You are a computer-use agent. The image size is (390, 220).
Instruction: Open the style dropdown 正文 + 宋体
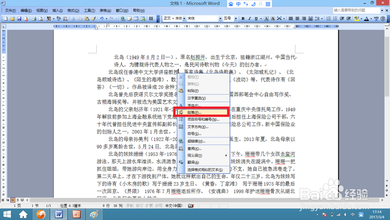click(184, 19)
